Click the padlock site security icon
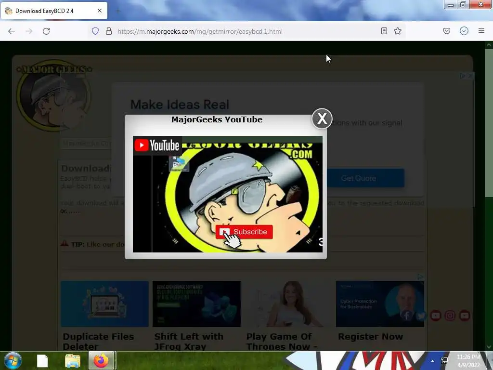Viewport: 493px width, 370px height. click(109, 31)
